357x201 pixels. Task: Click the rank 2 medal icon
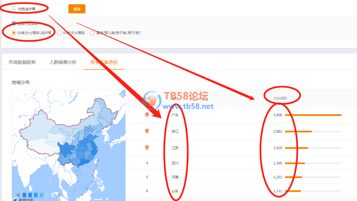[147, 131]
